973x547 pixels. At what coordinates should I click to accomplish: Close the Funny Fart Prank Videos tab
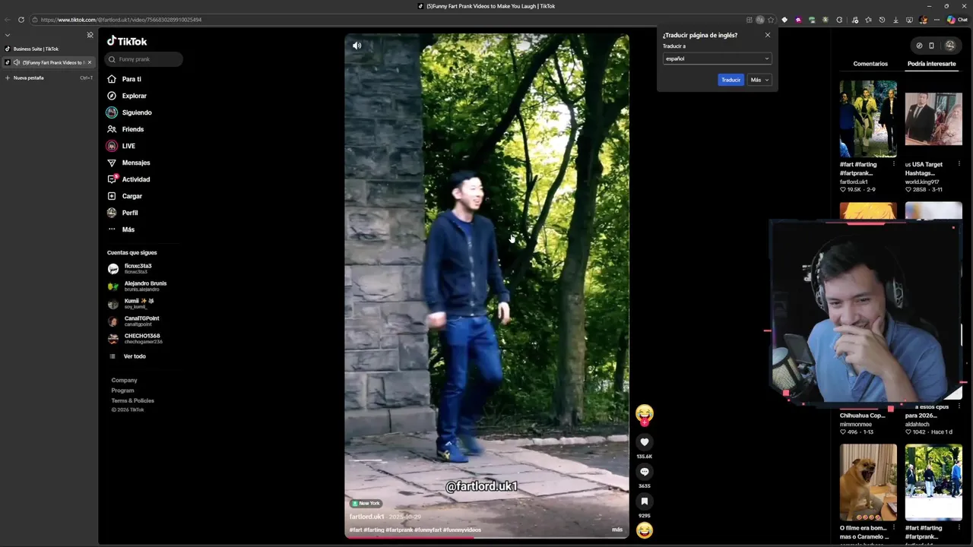(x=90, y=62)
